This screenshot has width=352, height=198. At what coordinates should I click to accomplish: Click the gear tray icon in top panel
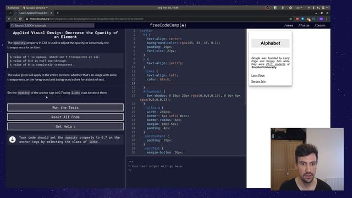point(290,8)
